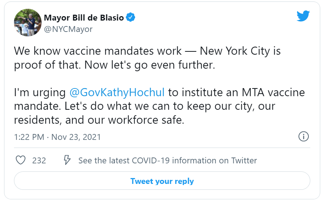Click the Mayor Bill de Blasio display name
The image size is (325, 203).
coord(84,17)
